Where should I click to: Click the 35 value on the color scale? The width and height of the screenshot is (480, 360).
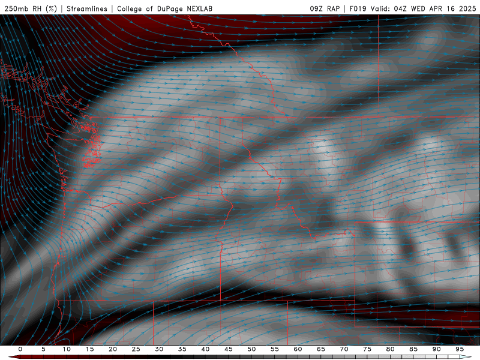pyautogui.click(x=182, y=349)
